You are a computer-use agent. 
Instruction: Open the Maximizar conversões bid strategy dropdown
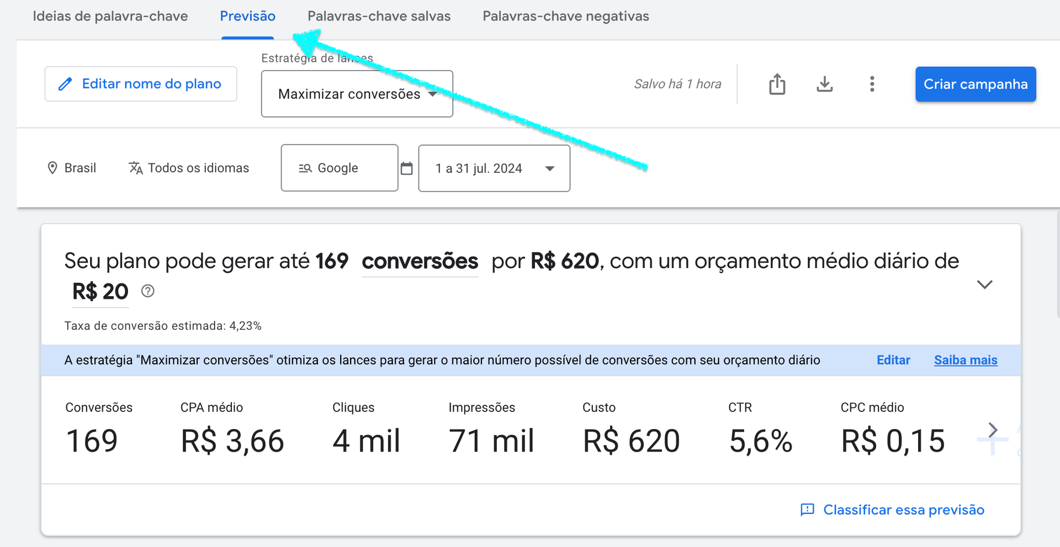point(357,94)
